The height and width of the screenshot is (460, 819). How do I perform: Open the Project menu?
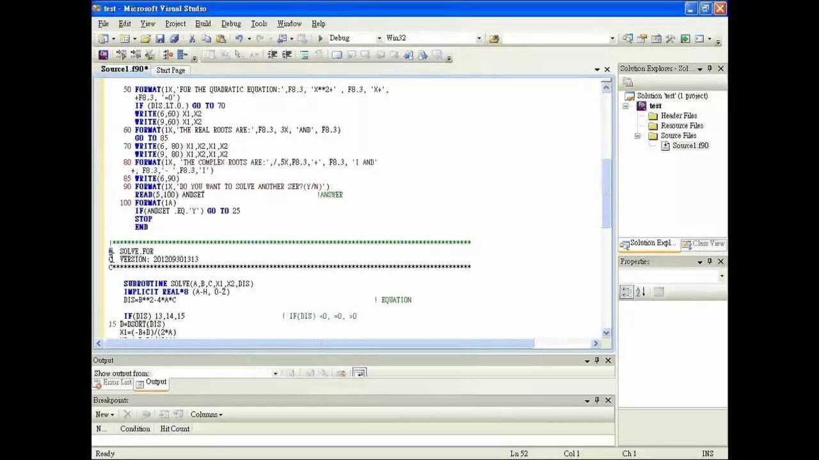coord(175,24)
